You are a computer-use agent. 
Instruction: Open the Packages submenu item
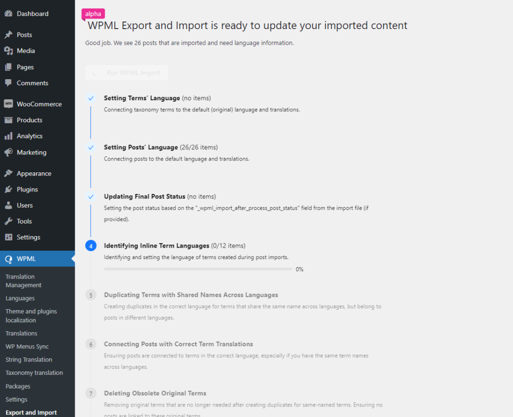[18, 386]
